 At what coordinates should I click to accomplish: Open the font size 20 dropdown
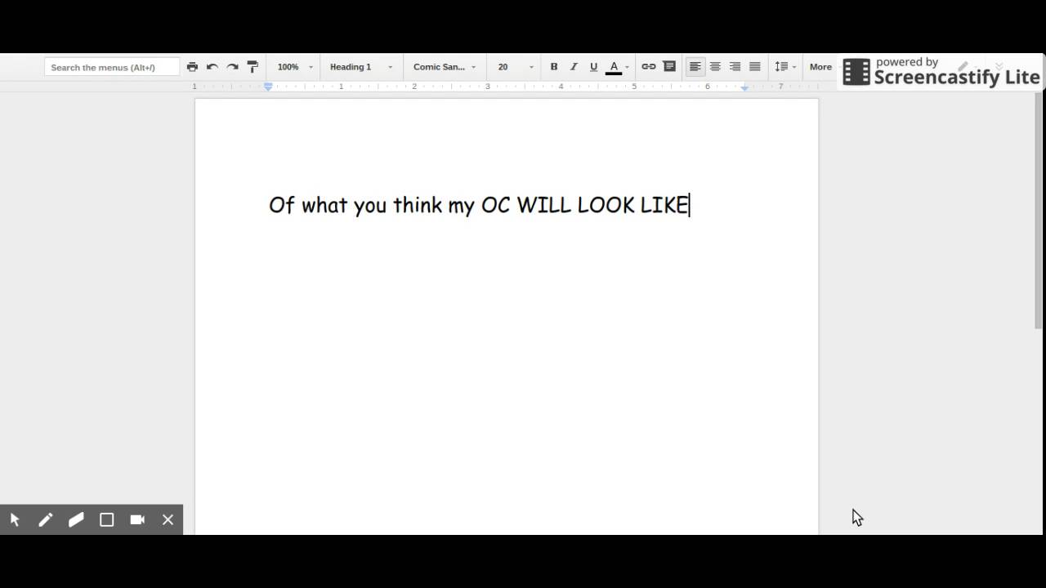tap(515, 67)
